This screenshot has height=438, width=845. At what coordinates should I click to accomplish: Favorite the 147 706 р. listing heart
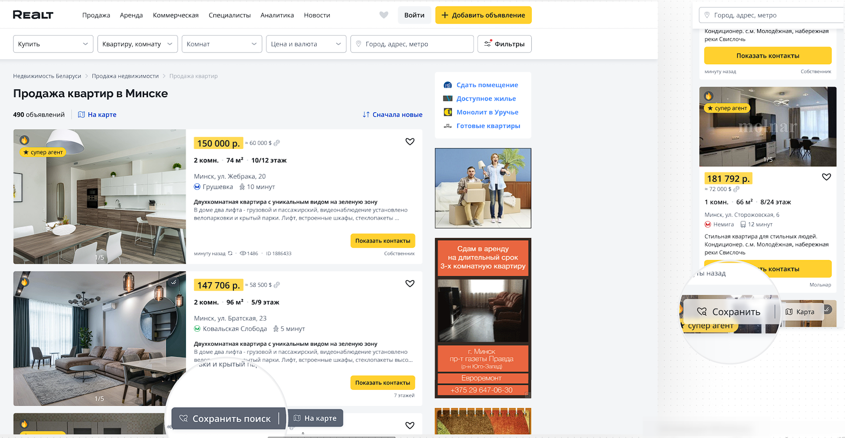(410, 284)
